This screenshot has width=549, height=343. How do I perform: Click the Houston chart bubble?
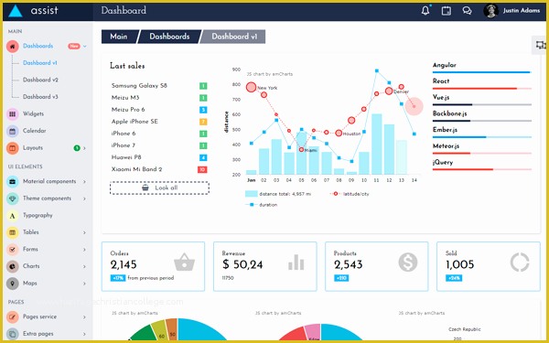[x=339, y=134]
